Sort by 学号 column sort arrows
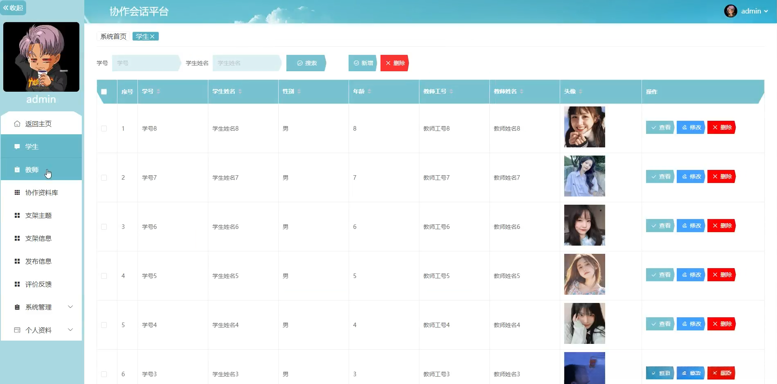 pyautogui.click(x=158, y=91)
